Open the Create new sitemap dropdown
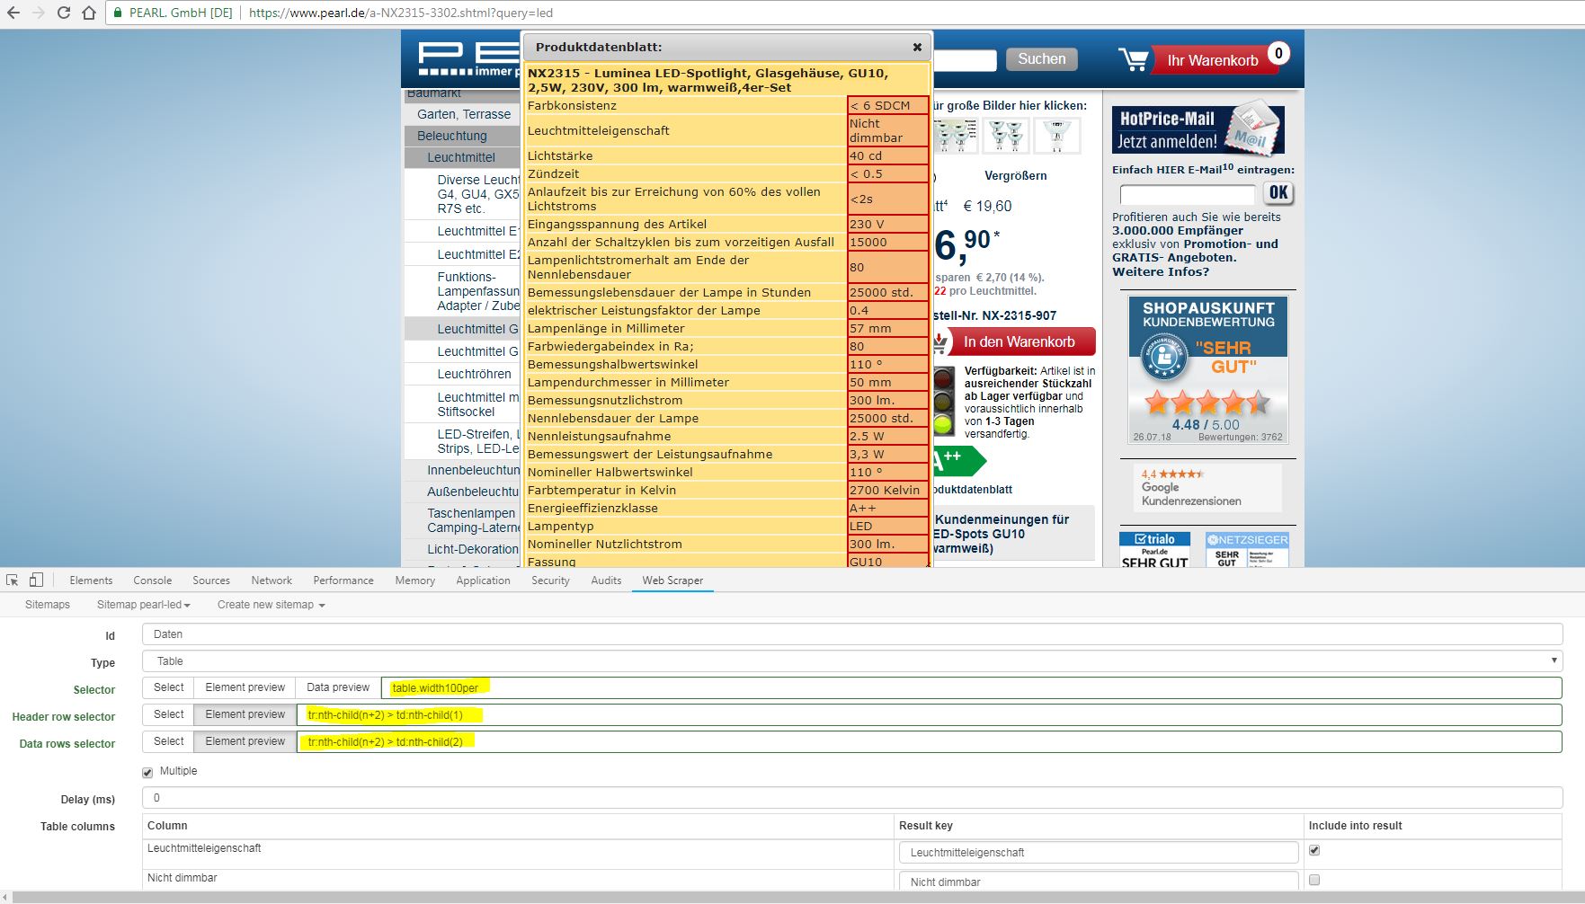This screenshot has height=904, width=1585. [x=271, y=605]
